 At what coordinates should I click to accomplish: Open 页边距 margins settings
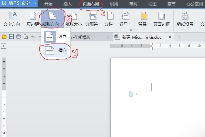pos(33,19)
